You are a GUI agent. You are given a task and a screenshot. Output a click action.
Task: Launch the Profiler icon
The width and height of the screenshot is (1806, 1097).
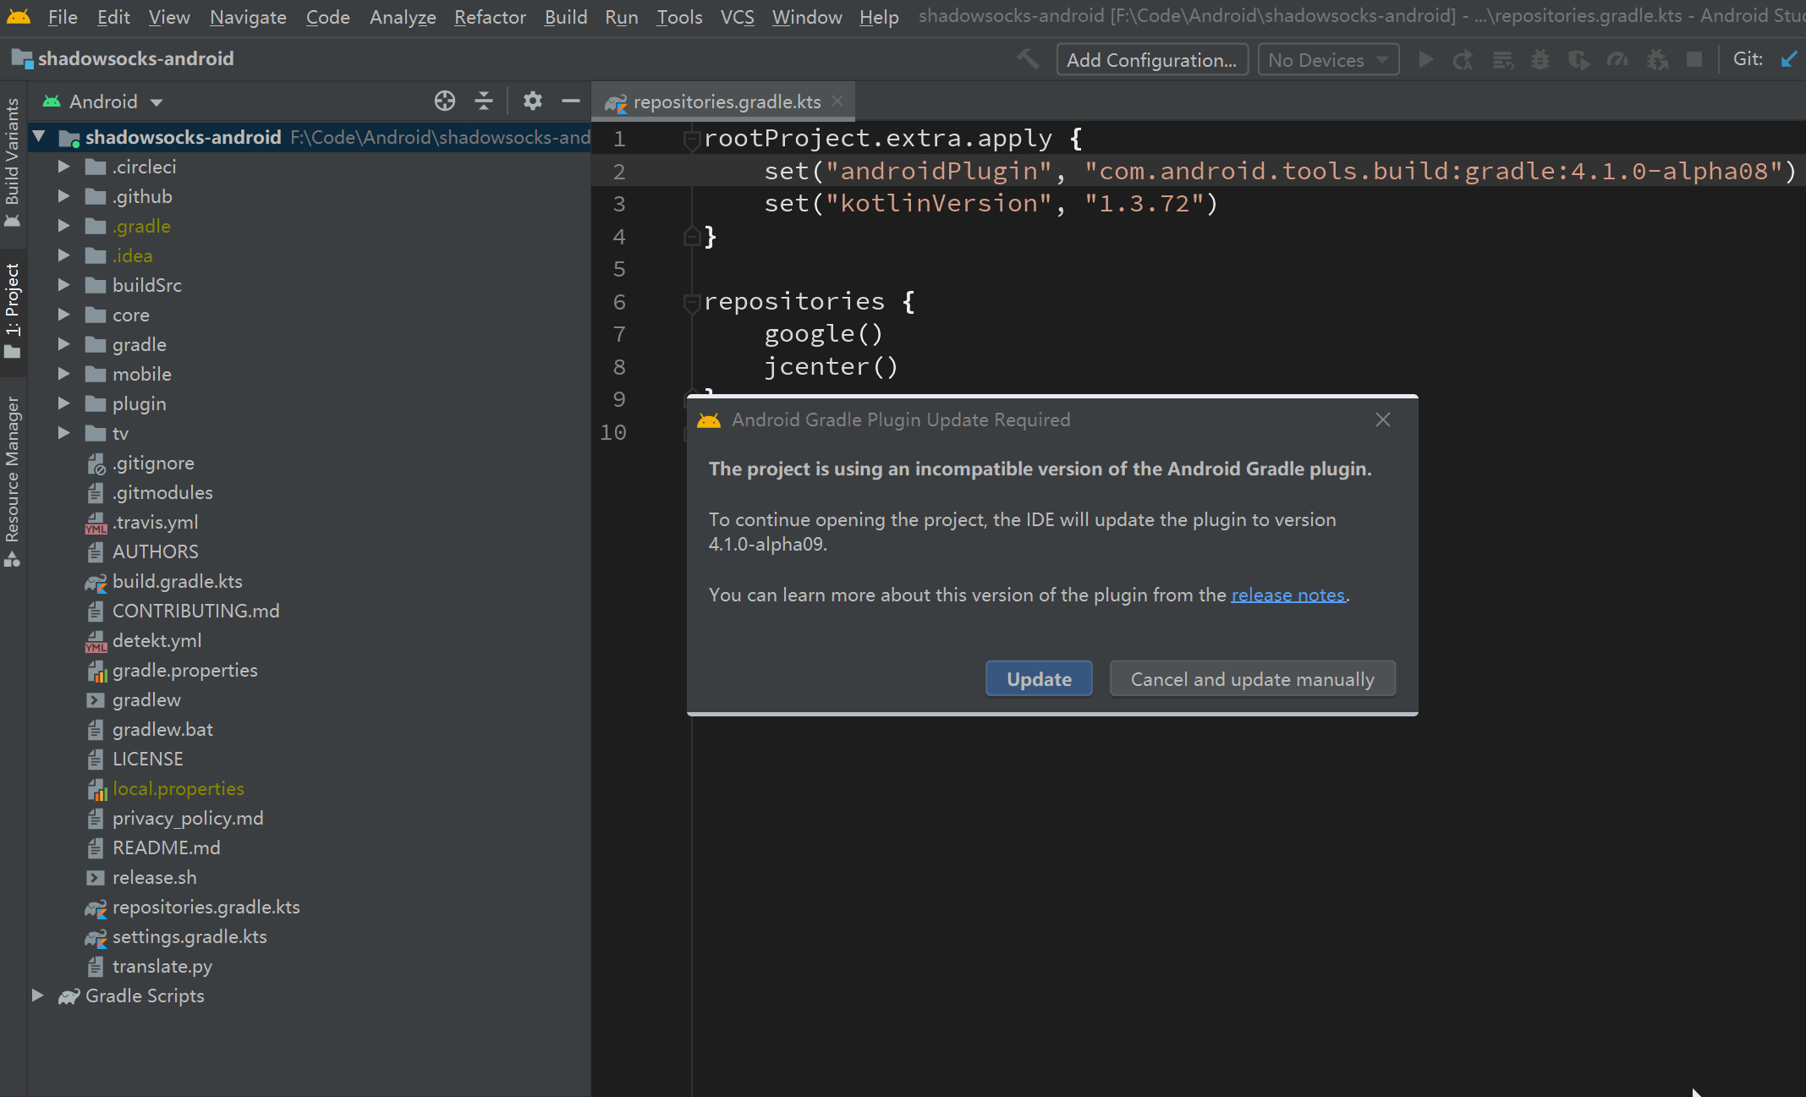(1619, 59)
